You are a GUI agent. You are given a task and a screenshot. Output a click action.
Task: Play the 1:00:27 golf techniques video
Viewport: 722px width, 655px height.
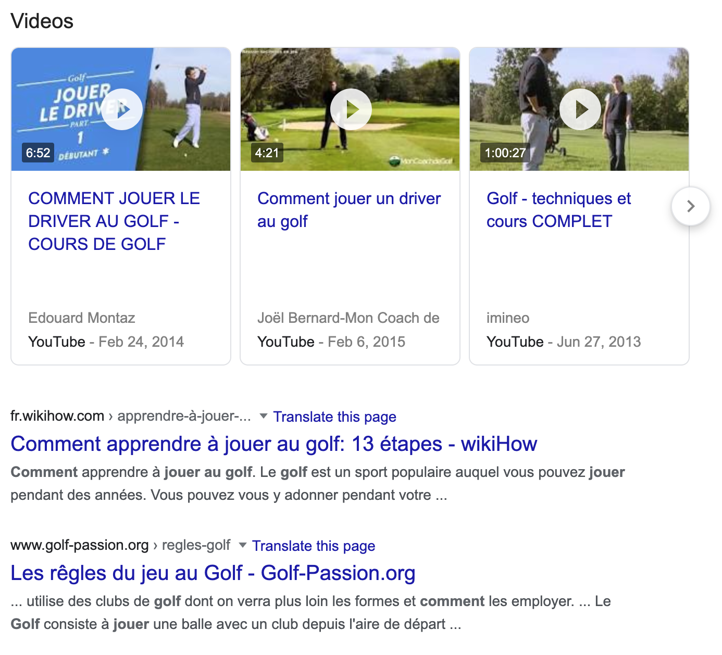point(580,109)
